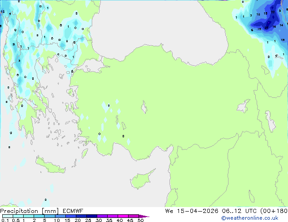Click the '0.1' legend scale label
The width and height of the screenshot is (288, 222).
5,220
